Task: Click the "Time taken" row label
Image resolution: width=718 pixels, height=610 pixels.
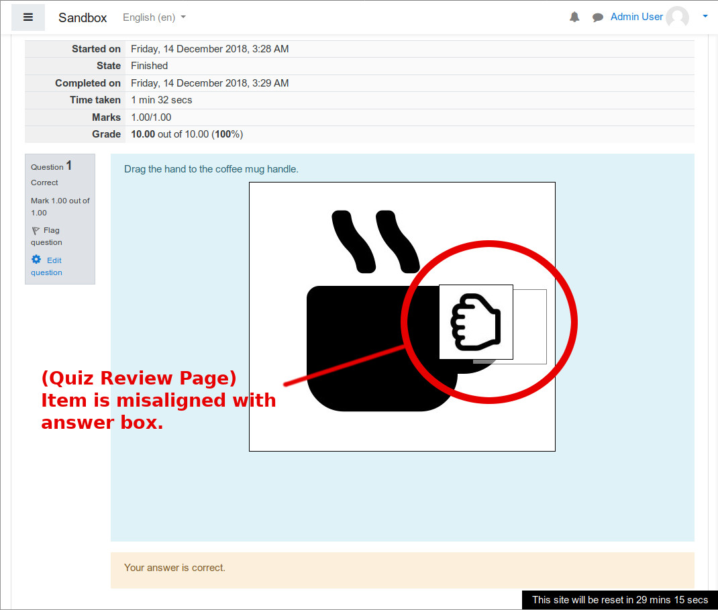Action: point(95,100)
